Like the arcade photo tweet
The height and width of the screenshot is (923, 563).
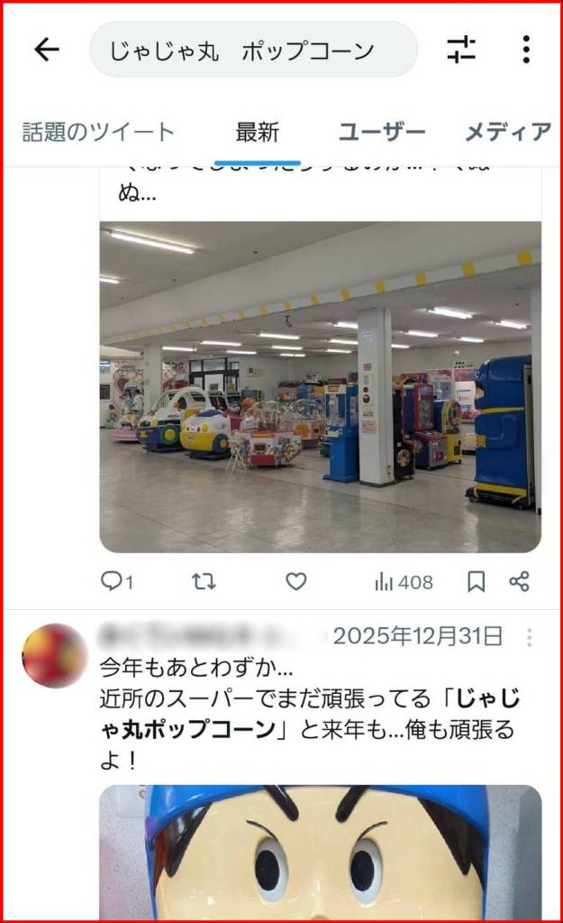click(296, 582)
